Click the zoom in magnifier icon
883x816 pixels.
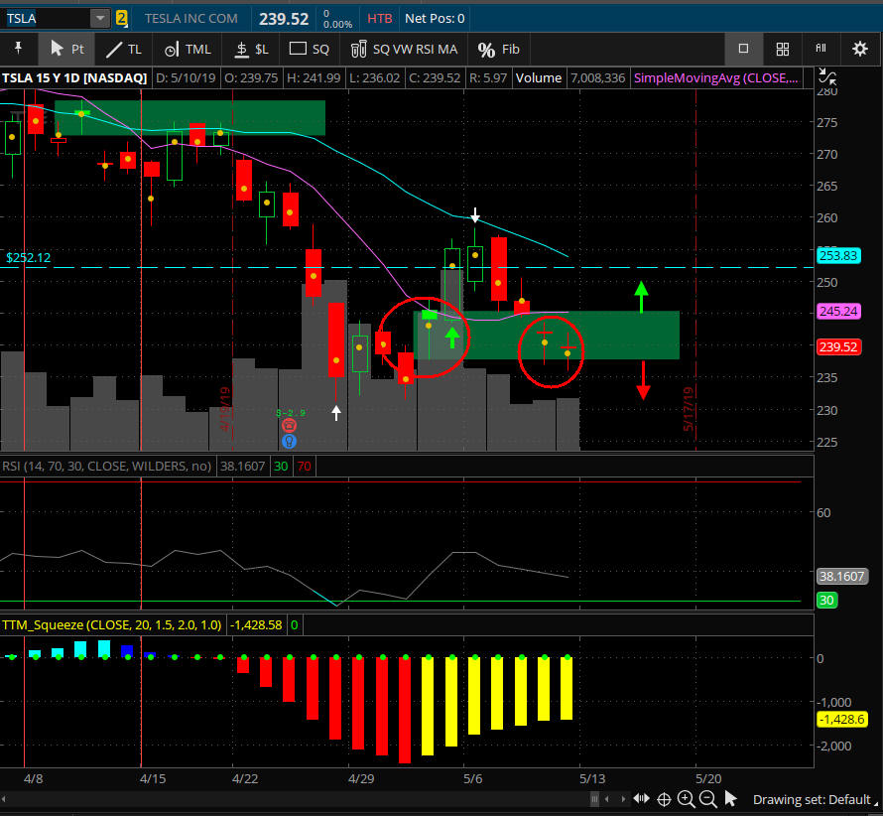[685, 799]
